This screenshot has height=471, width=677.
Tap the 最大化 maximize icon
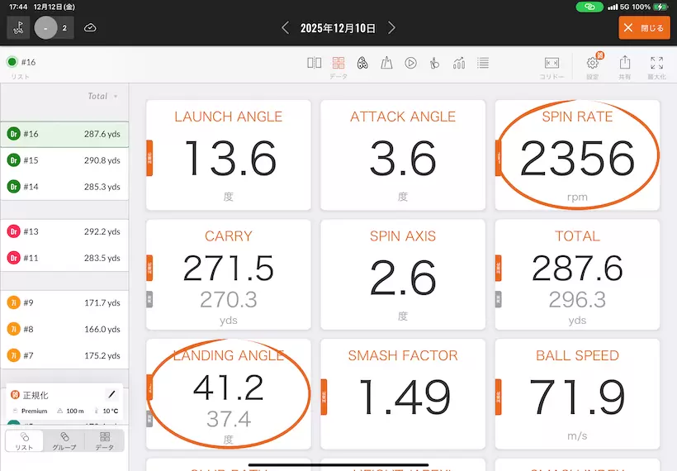pos(657,64)
